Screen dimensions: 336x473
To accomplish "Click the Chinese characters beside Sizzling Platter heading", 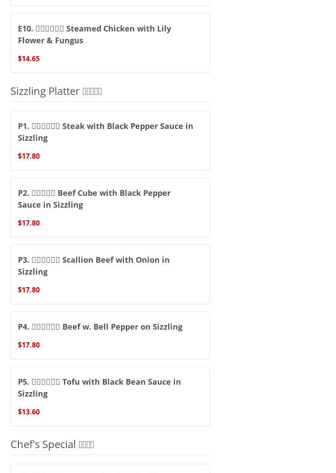I will click(x=92, y=91).
